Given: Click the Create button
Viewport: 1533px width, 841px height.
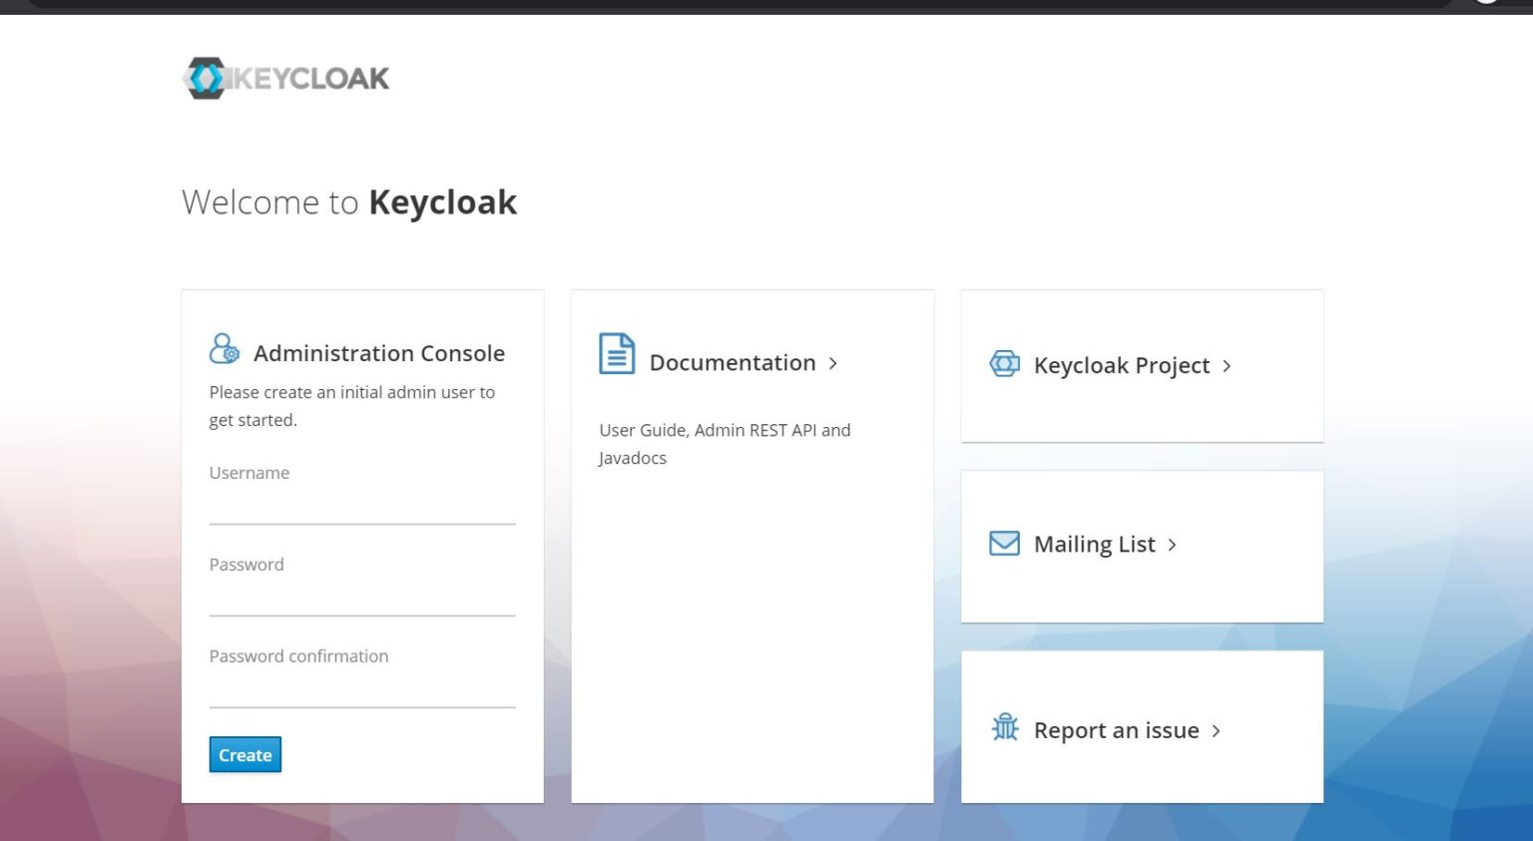Looking at the screenshot, I should [245, 755].
